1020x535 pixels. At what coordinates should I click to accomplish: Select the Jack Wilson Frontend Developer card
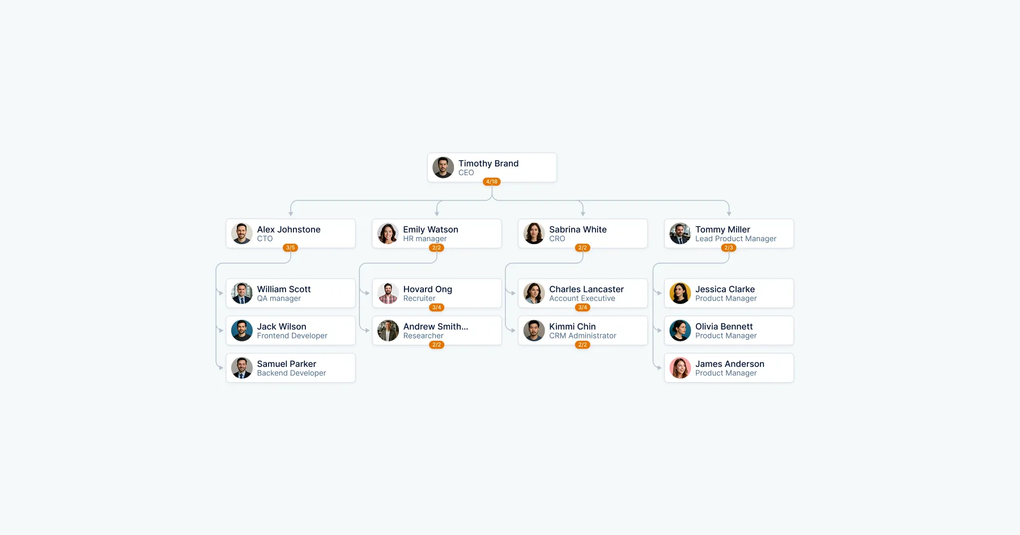click(x=291, y=331)
